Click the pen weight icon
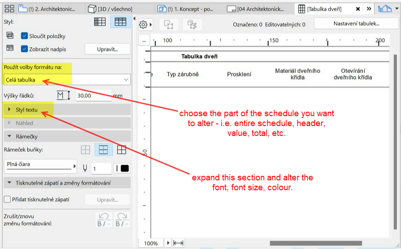This screenshot has width=401, height=249. pyautogui.click(x=85, y=168)
